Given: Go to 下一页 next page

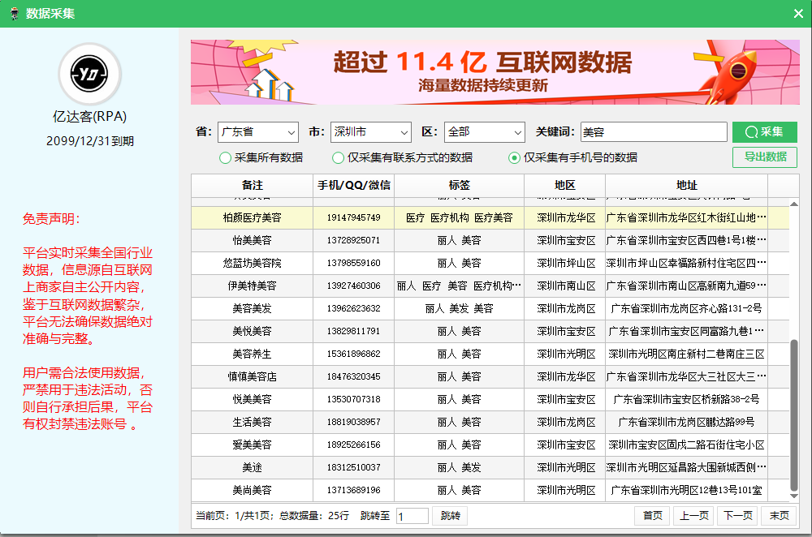Looking at the screenshot, I should coord(738,516).
